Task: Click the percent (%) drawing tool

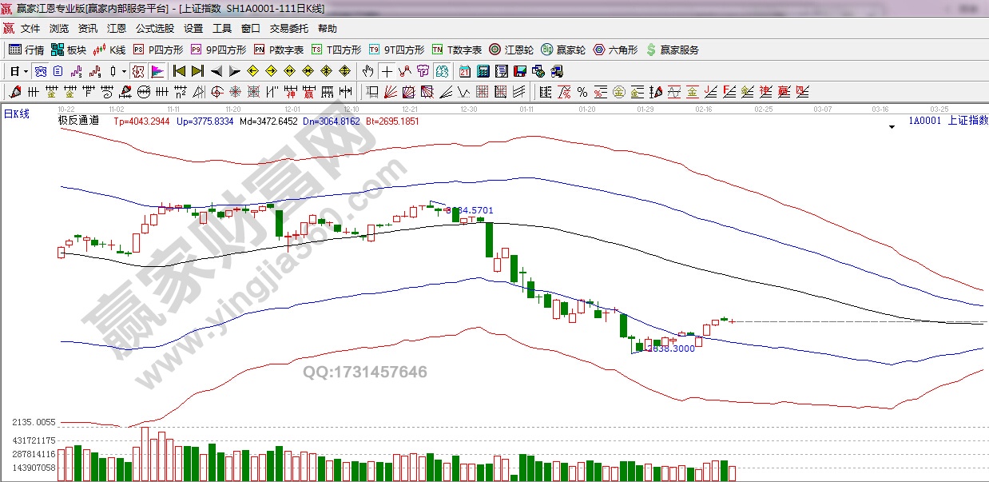Action: pos(582,92)
